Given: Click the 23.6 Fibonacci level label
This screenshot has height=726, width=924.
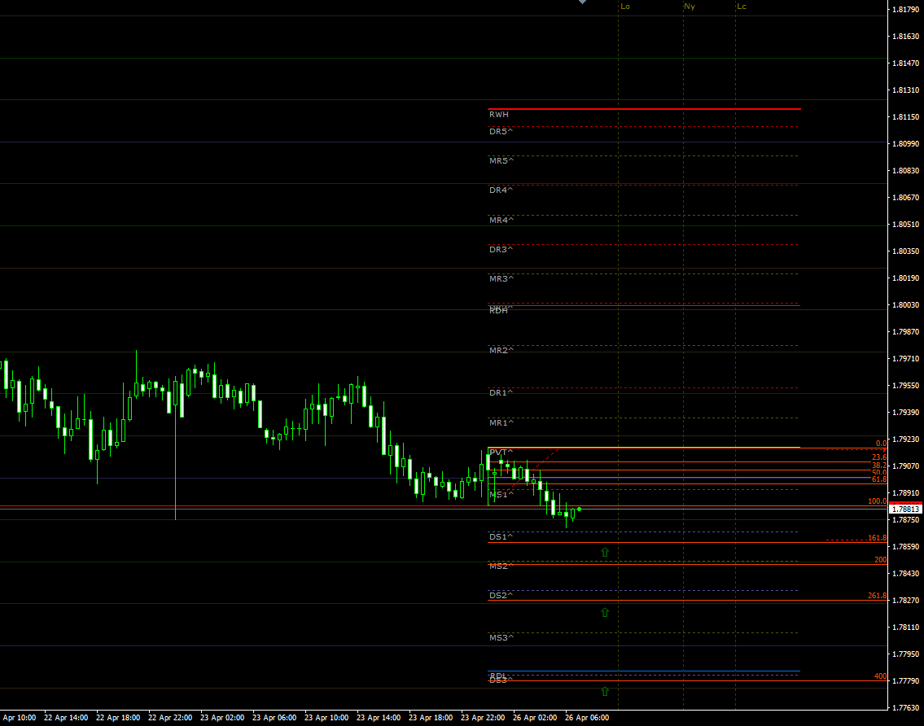Looking at the screenshot, I should [879, 457].
